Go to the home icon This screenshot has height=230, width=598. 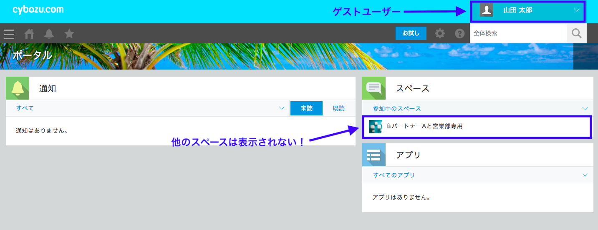[29, 34]
